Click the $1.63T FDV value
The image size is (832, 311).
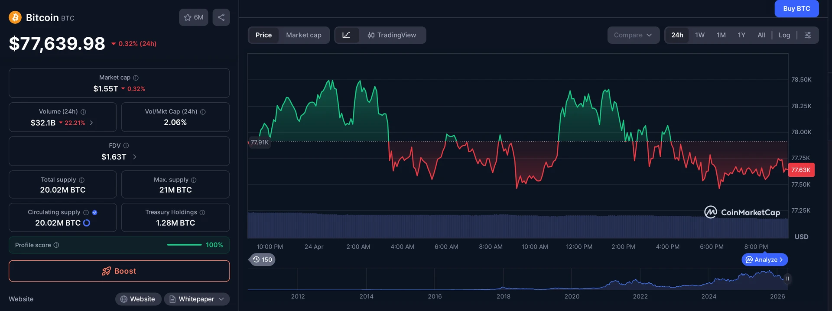coord(114,157)
